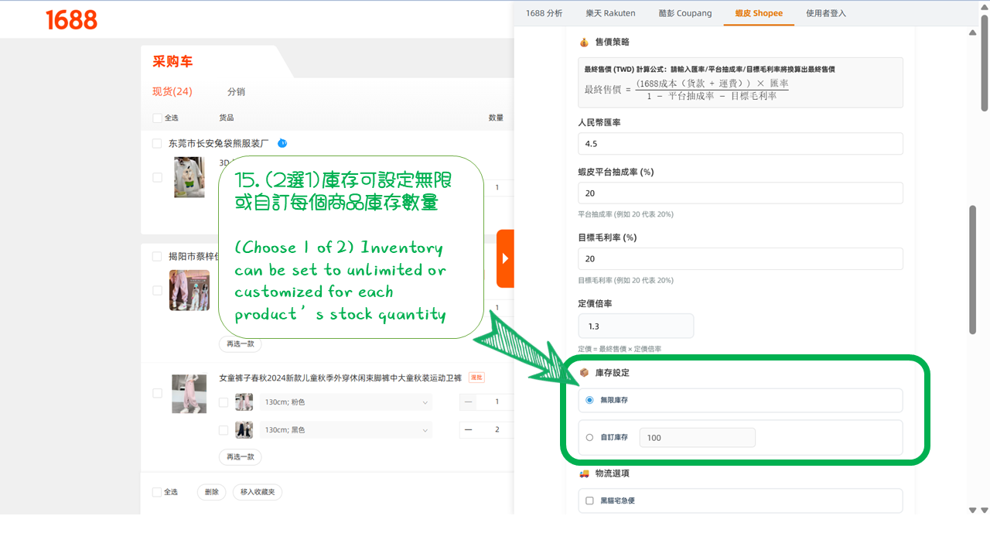Check the 全选 select-all checkbox

tap(155, 118)
